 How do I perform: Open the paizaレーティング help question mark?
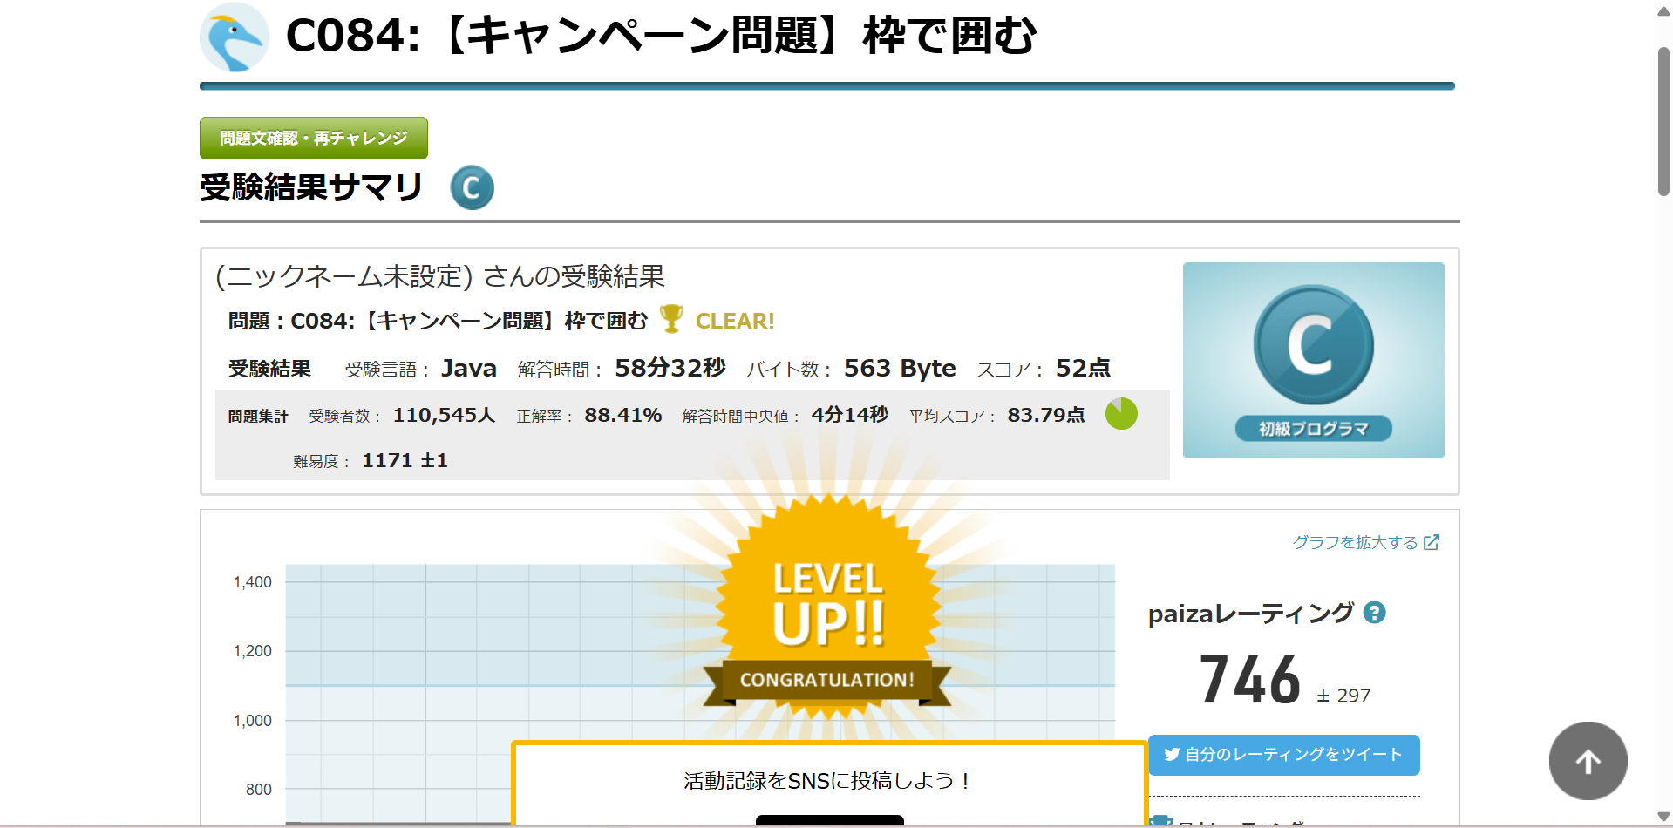click(1375, 613)
